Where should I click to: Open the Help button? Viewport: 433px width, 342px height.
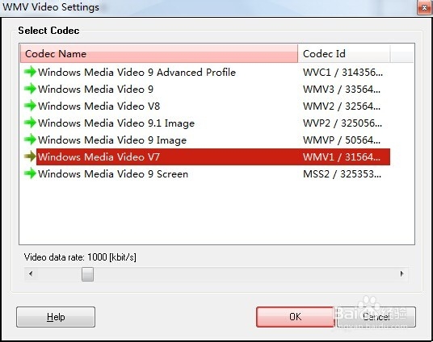(x=56, y=317)
